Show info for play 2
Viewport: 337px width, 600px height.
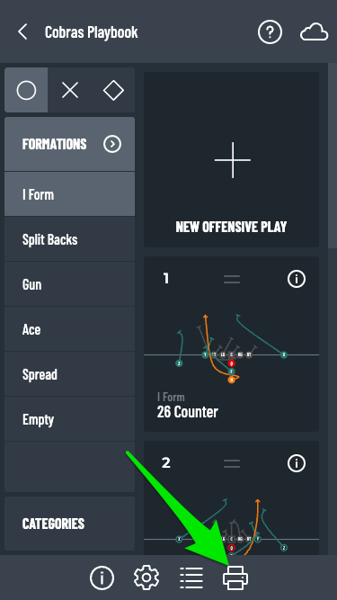[297, 463]
